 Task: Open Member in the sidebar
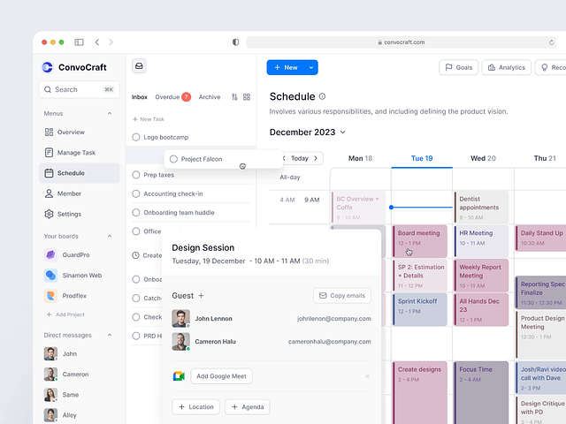79,193
